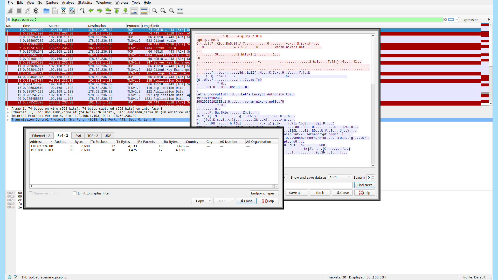Open Endpoint Types dropdown
Screen dimensions: 498x280
pos(264,193)
